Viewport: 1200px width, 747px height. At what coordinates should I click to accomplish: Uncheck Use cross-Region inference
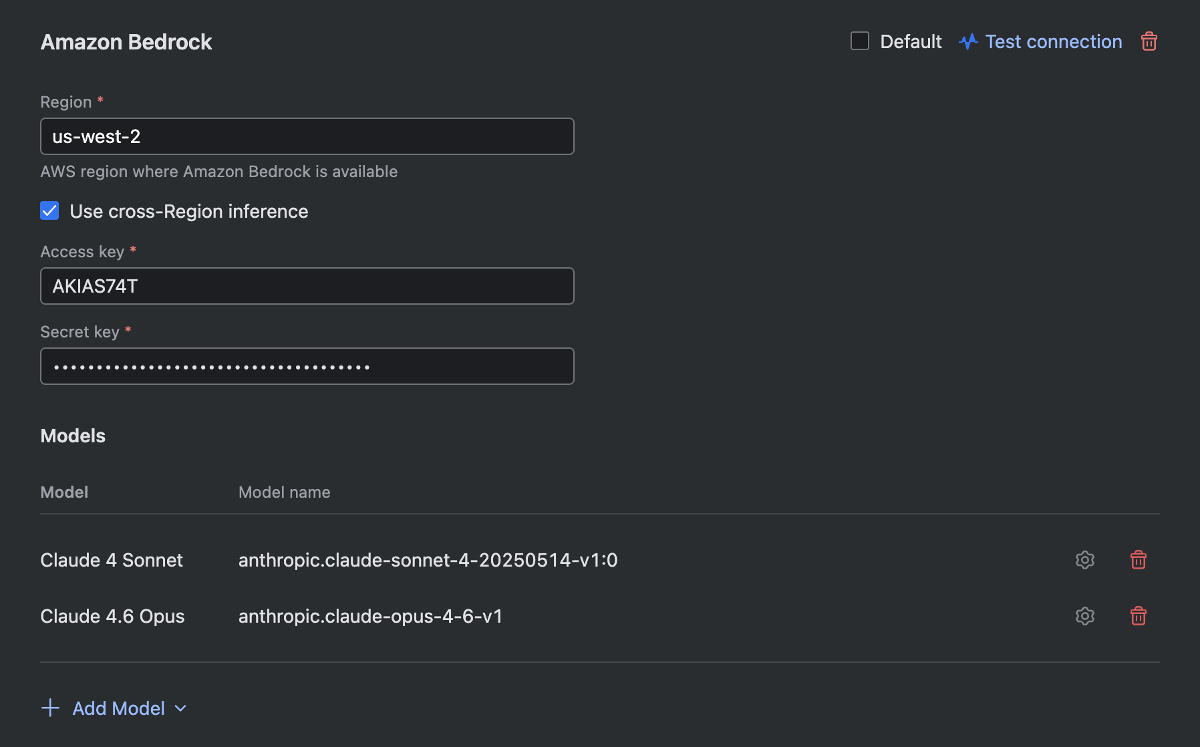pos(49,210)
